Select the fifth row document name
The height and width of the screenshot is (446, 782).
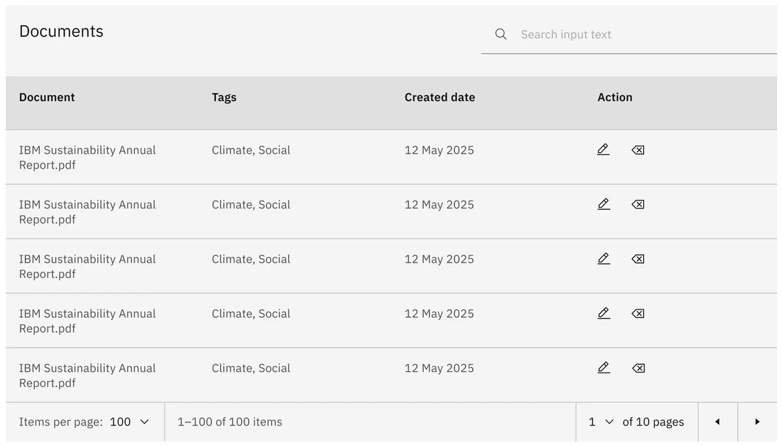point(87,376)
